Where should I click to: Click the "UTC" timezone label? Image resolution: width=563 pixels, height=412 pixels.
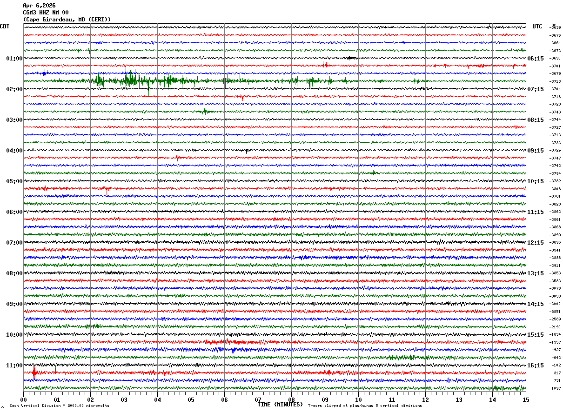[x=537, y=27]
